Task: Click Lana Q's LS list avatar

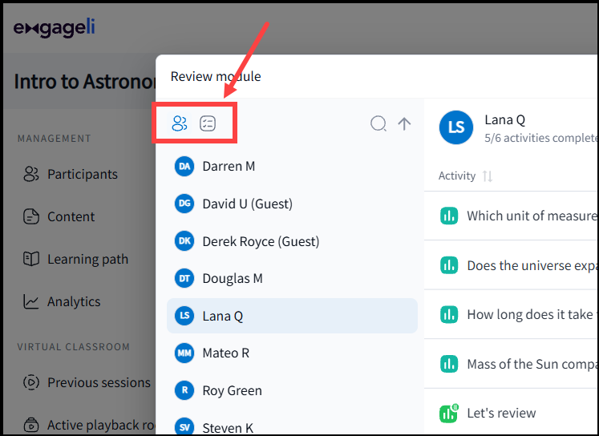Action: click(x=184, y=316)
